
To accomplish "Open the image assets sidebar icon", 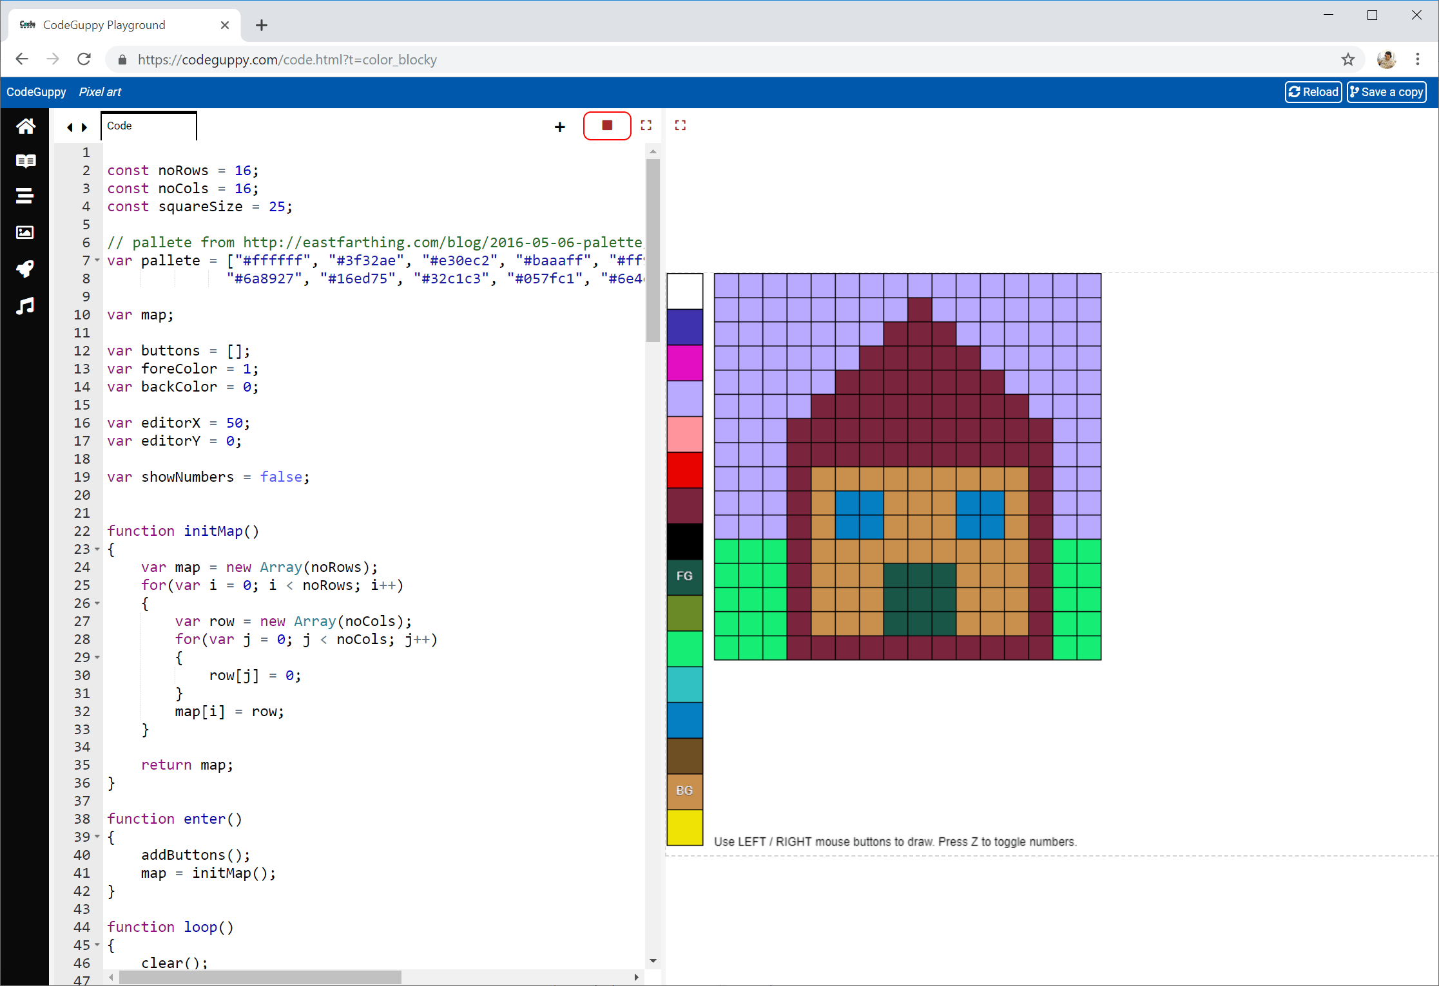I will (x=25, y=232).
